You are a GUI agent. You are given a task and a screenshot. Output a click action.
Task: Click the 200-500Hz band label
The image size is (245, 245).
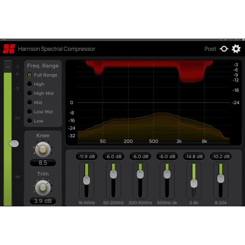140,203
